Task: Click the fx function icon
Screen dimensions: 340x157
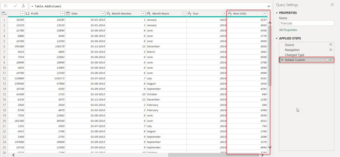Action: (x=24, y=6)
